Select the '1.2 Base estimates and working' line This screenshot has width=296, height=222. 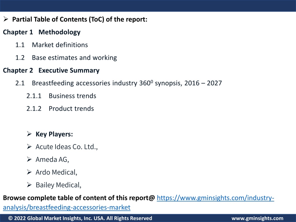66,58
